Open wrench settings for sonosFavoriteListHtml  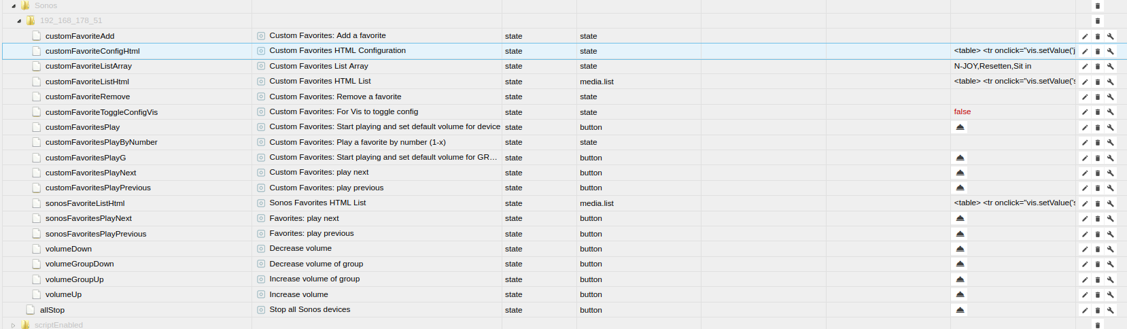tap(1110, 203)
